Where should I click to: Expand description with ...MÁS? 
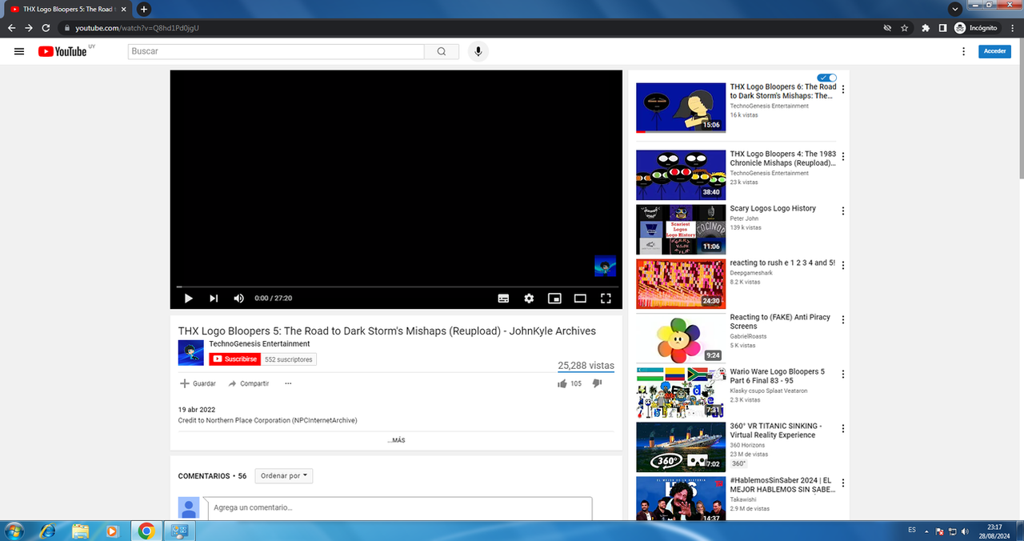pos(396,440)
